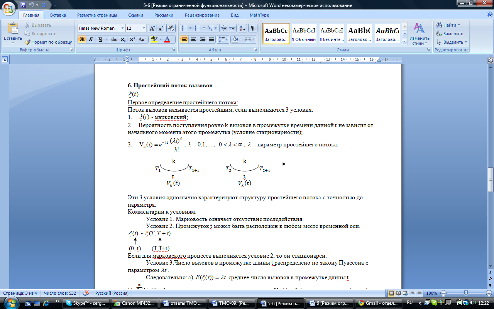Image resolution: width=494 pixels, height=309 pixels.
Task: Expand the styles gallery more arrow
Action: tap(404, 41)
